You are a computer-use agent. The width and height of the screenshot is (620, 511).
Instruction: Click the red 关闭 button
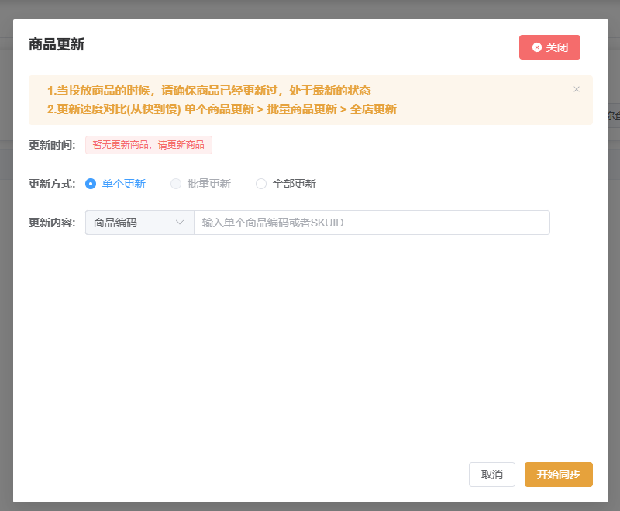tap(549, 47)
